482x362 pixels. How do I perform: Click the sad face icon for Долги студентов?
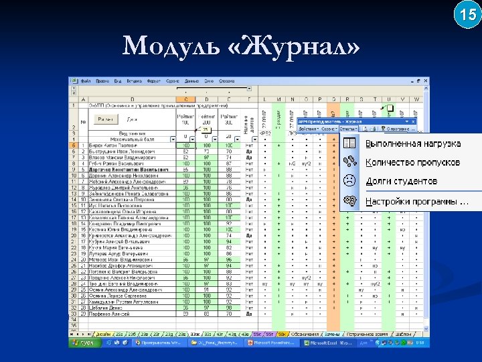[x=349, y=180]
